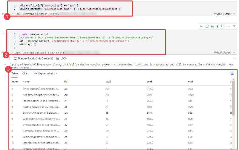This screenshot has height=150, width=239.
Task: Click into the display(df) code line
Action: pyautogui.click(x=28, y=44)
